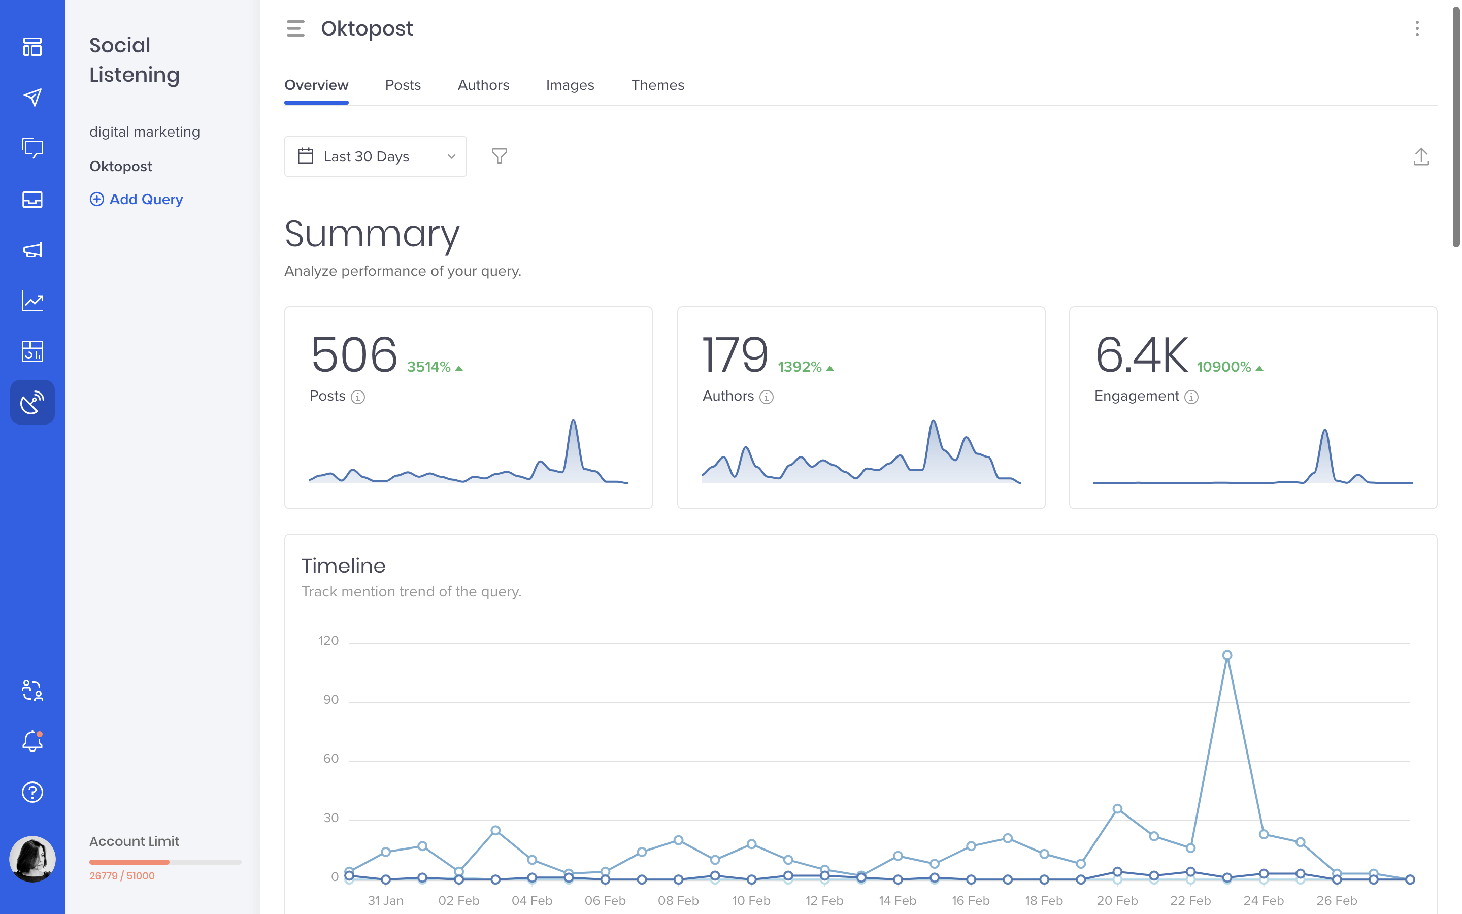
Task: Switch to the Authors tab
Action: (483, 85)
